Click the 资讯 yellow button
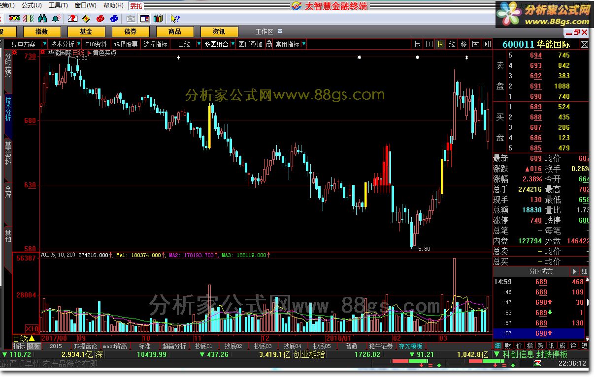 (219, 31)
